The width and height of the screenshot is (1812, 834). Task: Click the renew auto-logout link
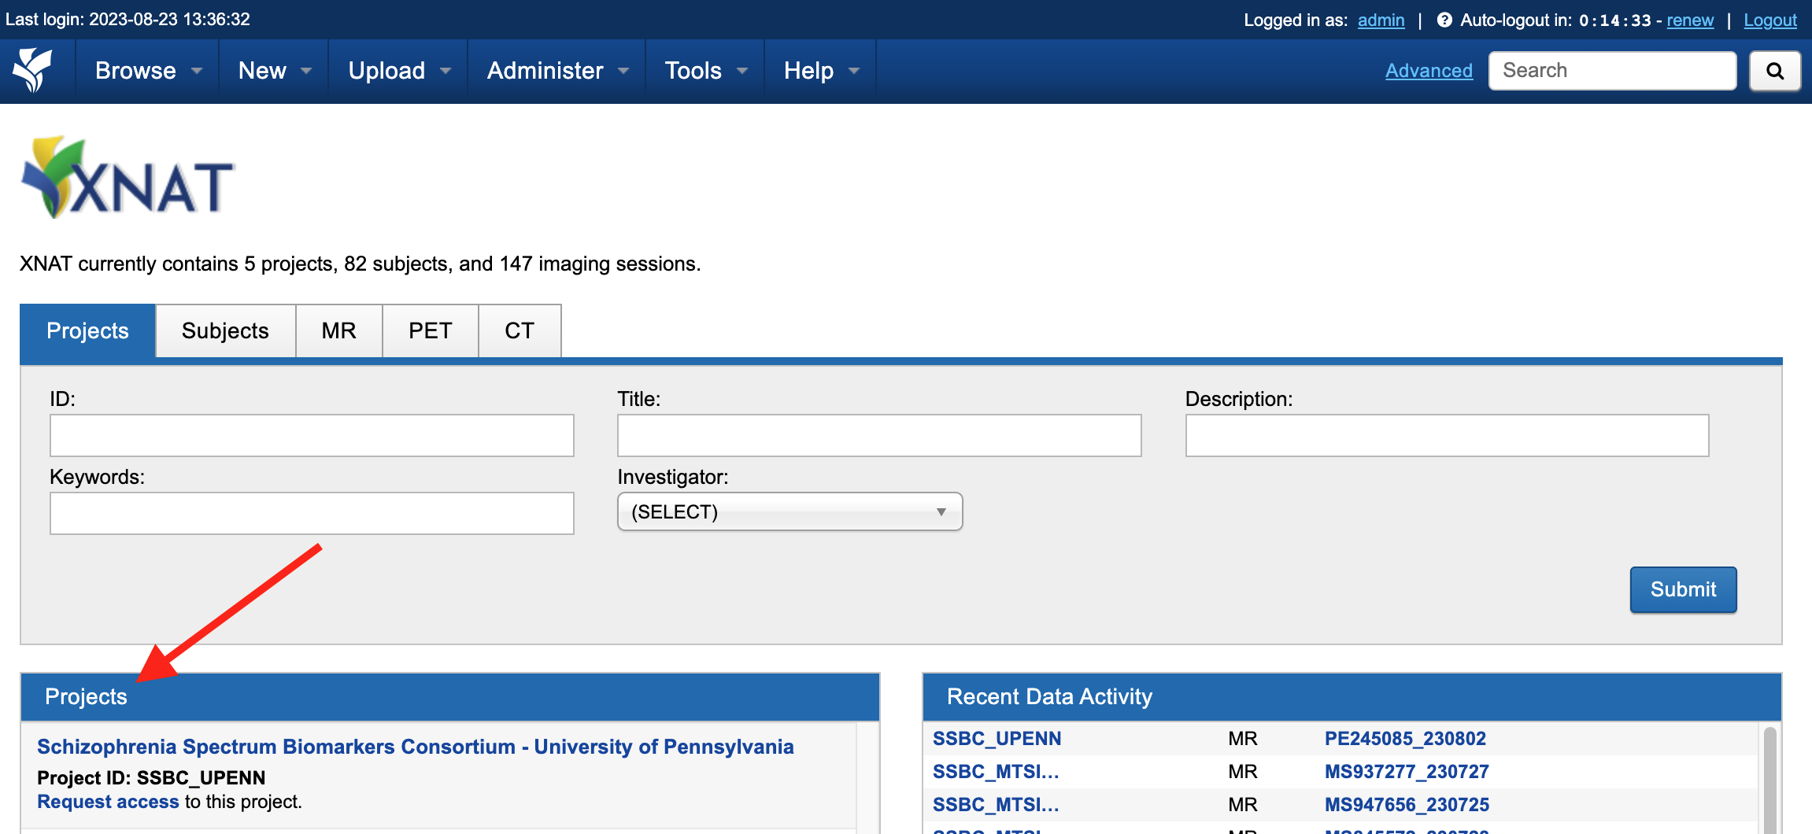pyautogui.click(x=1690, y=20)
